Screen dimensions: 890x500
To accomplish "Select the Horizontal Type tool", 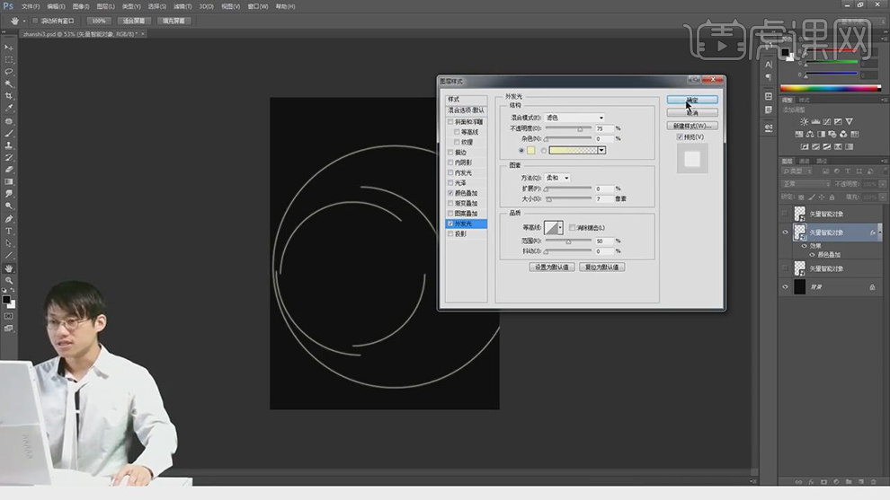I will pyautogui.click(x=9, y=231).
